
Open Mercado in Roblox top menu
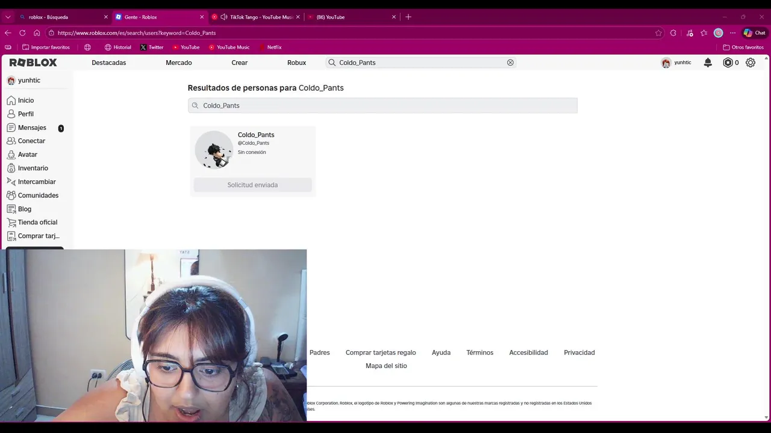coord(179,63)
